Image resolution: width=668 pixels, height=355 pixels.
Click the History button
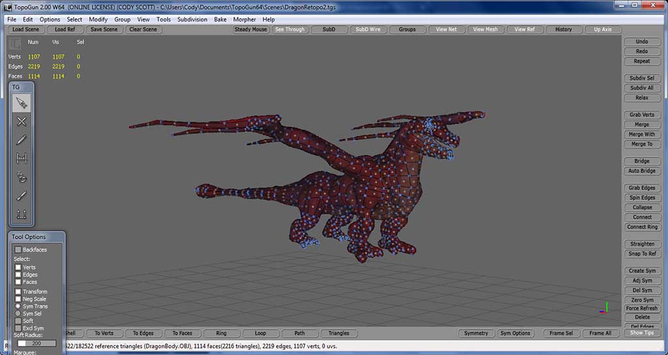pyautogui.click(x=563, y=29)
